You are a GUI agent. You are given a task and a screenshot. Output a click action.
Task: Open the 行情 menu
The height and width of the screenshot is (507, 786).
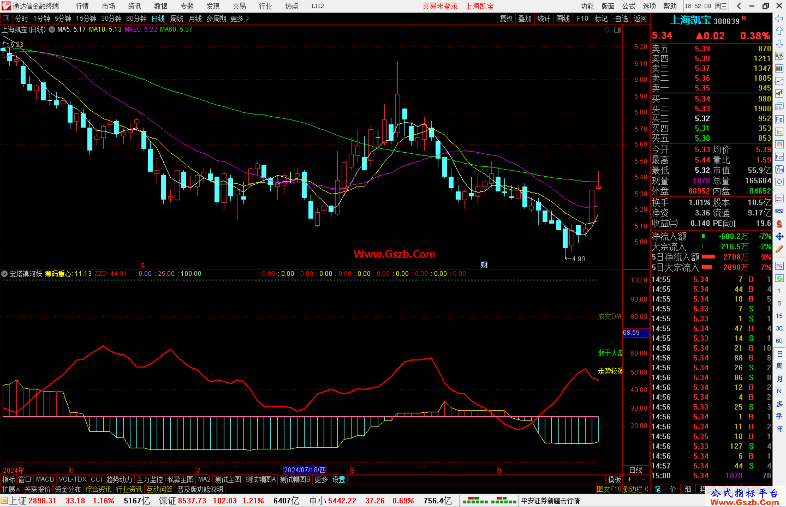(x=82, y=6)
